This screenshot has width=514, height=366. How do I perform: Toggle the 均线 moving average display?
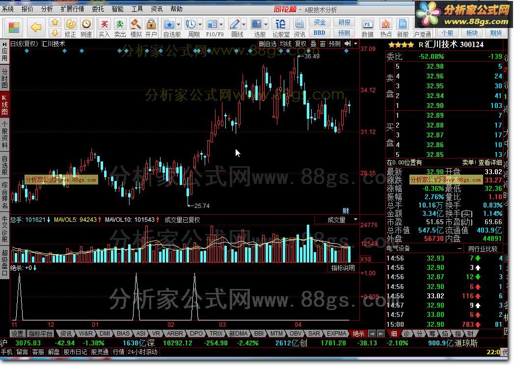point(286,44)
